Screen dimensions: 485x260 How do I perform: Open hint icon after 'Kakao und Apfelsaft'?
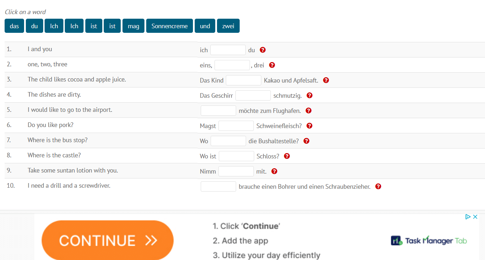[326, 80]
